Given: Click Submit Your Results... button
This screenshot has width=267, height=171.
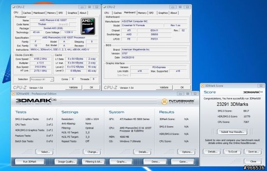Looking at the screenshot, I should coord(232,132).
